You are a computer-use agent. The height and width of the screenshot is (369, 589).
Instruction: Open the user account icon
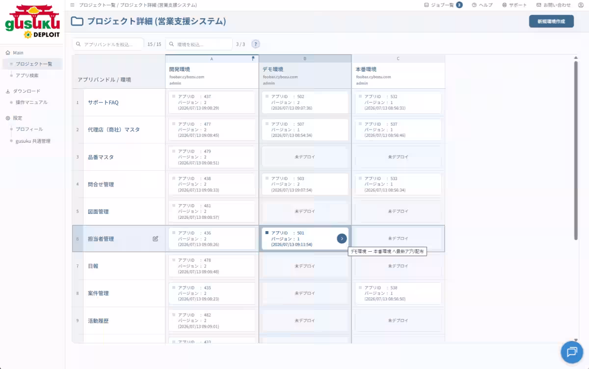(x=581, y=5)
